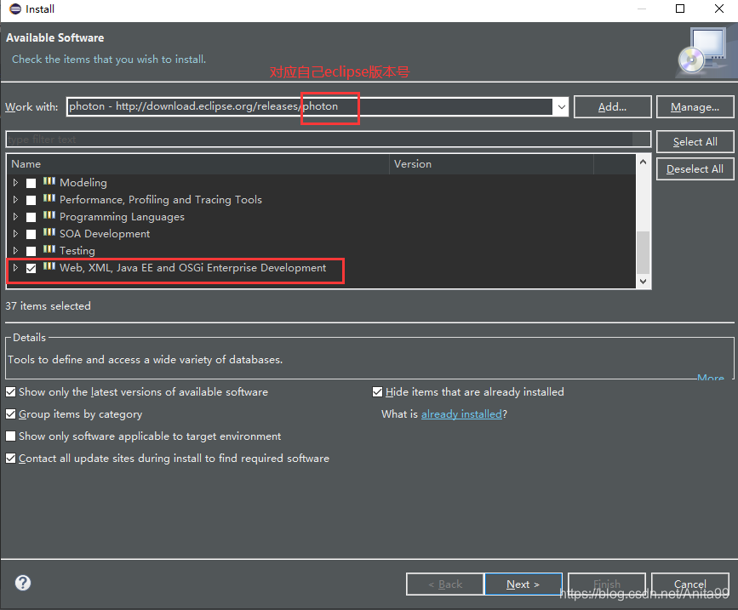Toggle Contact all update sites checkbox
Screen dimensions: 738x610
coord(11,458)
